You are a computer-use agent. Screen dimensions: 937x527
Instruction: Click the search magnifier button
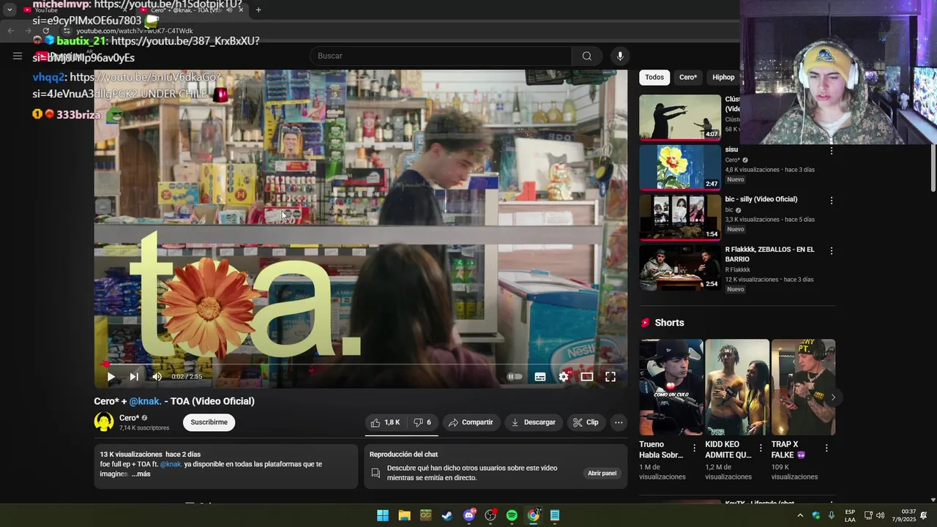click(x=587, y=56)
